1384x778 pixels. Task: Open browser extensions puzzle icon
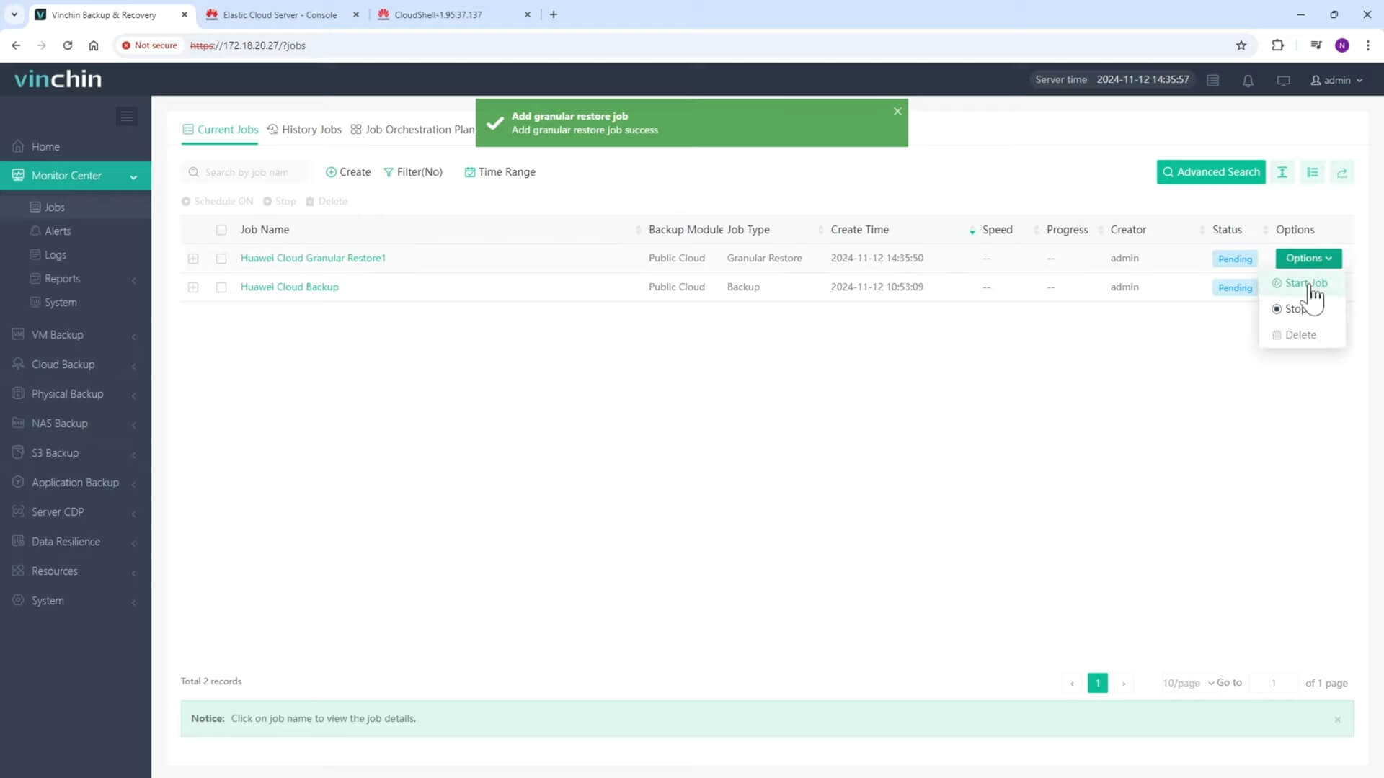coord(1277,45)
